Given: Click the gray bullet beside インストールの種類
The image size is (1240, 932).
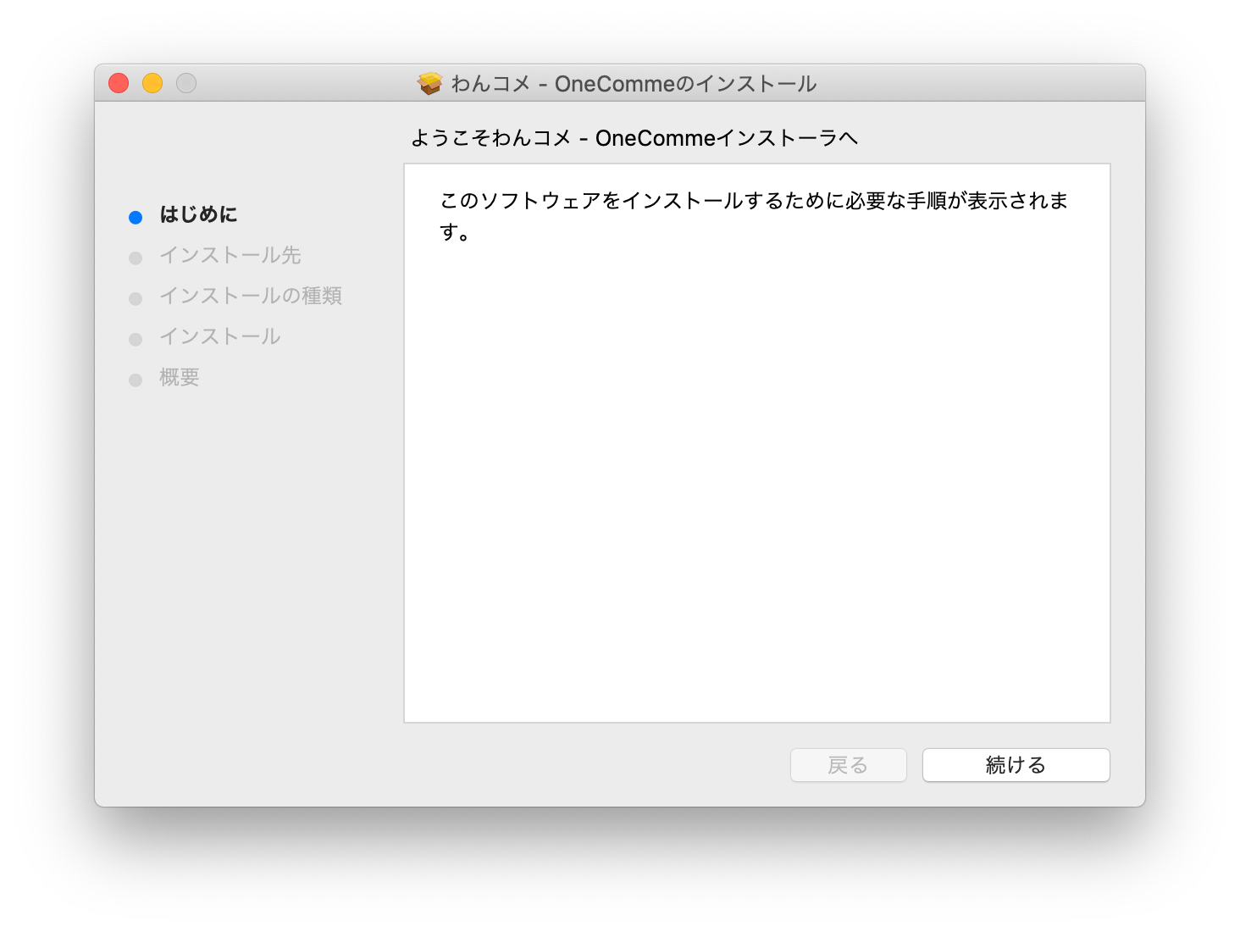Looking at the screenshot, I should pos(136,298).
